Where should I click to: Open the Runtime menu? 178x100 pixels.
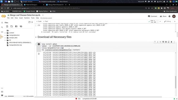(x=27, y=18)
